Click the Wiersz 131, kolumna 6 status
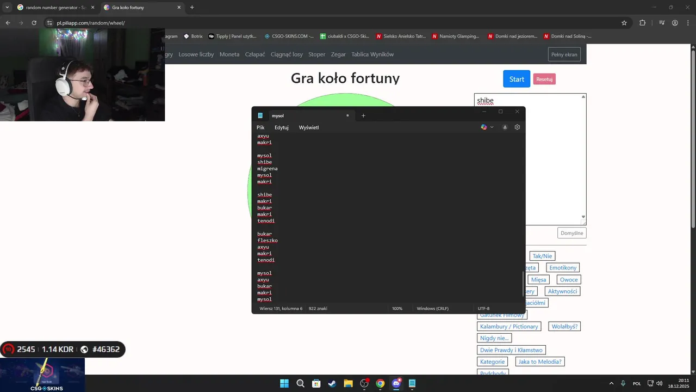This screenshot has width=696, height=392. pos(281,308)
